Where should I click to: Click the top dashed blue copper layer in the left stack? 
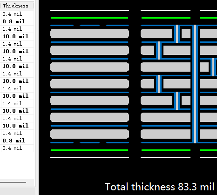pos(89,26)
